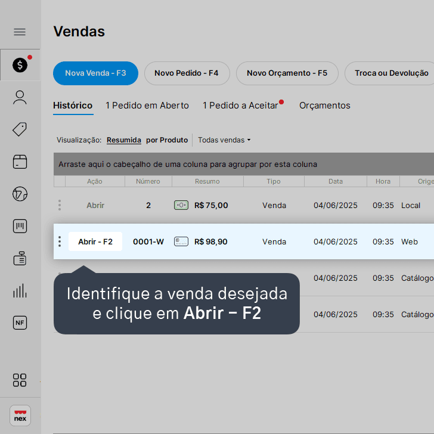Screen dimensions: 434x434
Task: Click Nova Venda - F3 button
Action: click(95, 73)
